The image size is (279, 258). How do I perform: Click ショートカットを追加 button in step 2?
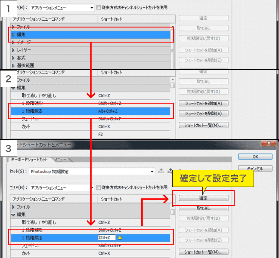pyautogui.click(x=203, y=104)
